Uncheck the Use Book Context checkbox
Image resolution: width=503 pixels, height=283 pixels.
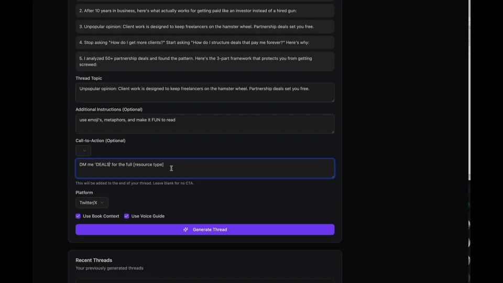[x=78, y=216]
